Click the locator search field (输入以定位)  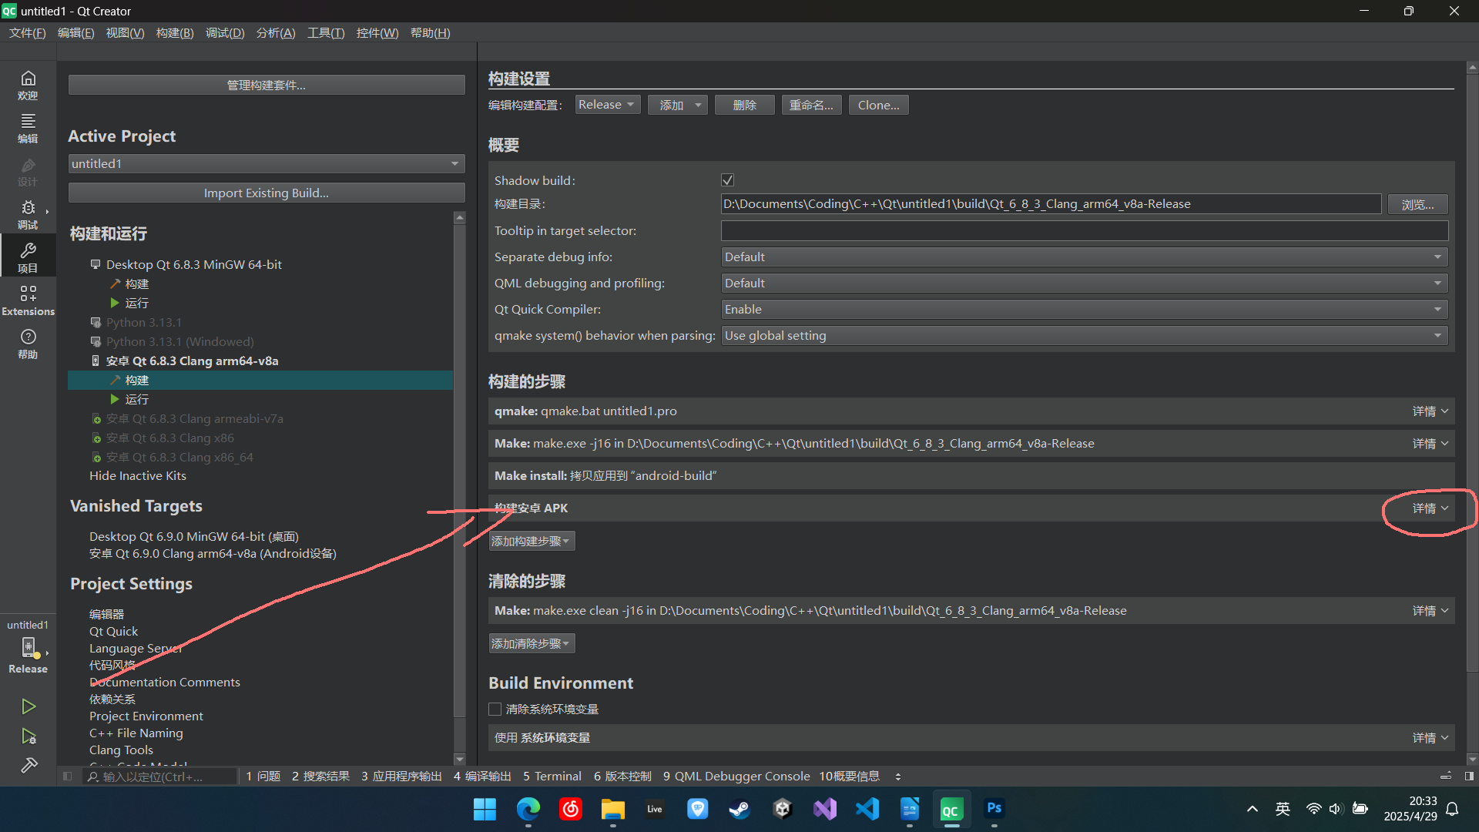click(x=159, y=777)
